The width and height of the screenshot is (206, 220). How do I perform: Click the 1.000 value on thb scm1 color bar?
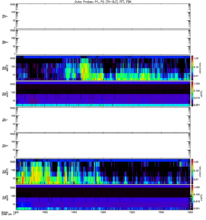click(x=197, y=84)
